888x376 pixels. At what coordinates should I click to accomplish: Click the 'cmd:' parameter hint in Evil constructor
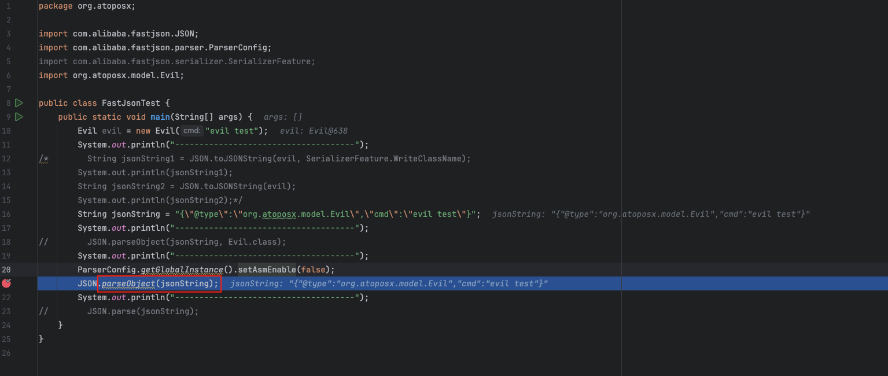tap(191, 131)
